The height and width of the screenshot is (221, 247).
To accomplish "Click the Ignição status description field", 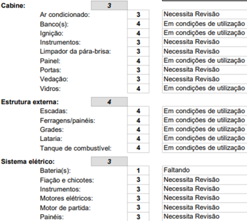I will pyautogui.click(x=204, y=33).
